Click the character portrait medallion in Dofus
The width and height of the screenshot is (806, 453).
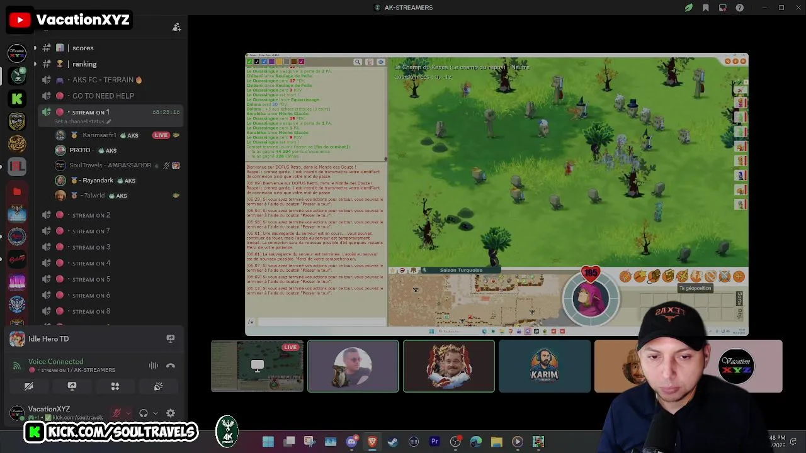(591, 299)
